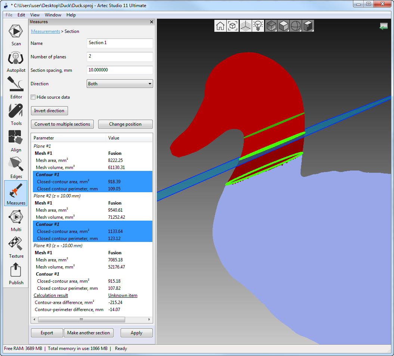The width and height of the screenshot is (394, 356).
Task: Expand the shaded cube display mode options
Action: [x=283, y=26]
